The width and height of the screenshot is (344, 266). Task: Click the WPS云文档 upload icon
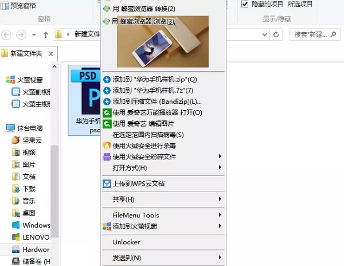[x=107, y=184]
